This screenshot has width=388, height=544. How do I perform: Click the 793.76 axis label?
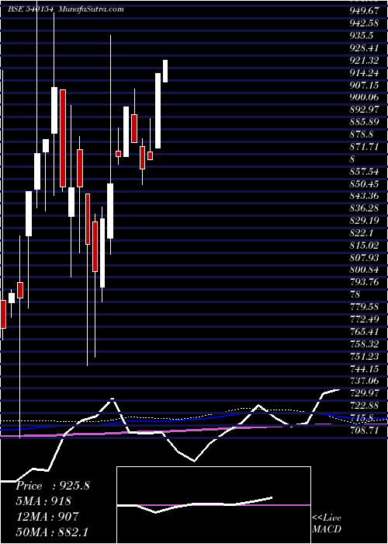tap(364, 282)
